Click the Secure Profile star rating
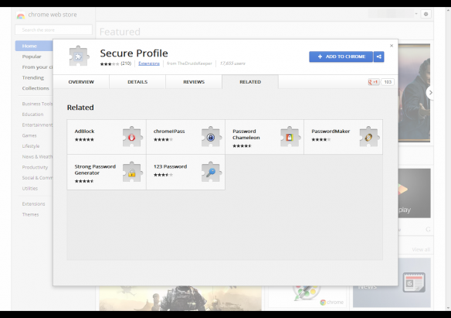The width and height of the screenshot is (451, 318). pyautogui.click(x=110, y=64)
